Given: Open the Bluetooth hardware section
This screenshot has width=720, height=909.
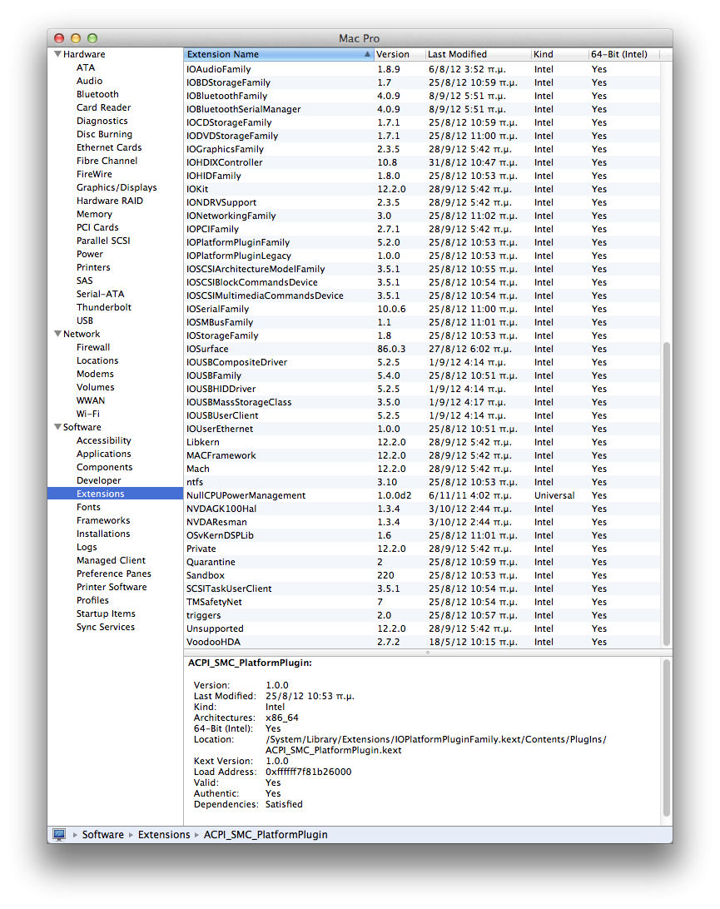Looking at the screenshot, I should point(97,94).
